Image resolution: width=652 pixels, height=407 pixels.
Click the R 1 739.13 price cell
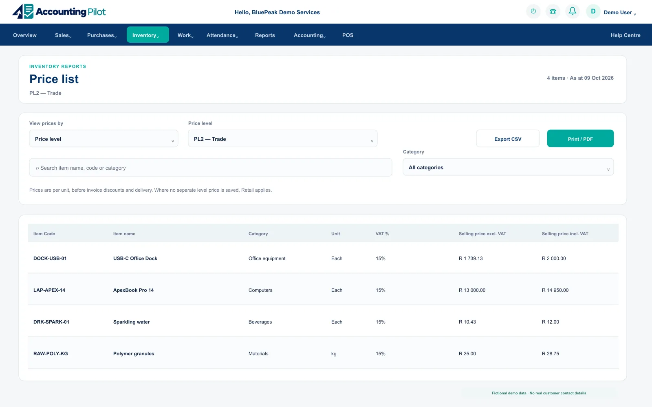(x=471, y=258)
